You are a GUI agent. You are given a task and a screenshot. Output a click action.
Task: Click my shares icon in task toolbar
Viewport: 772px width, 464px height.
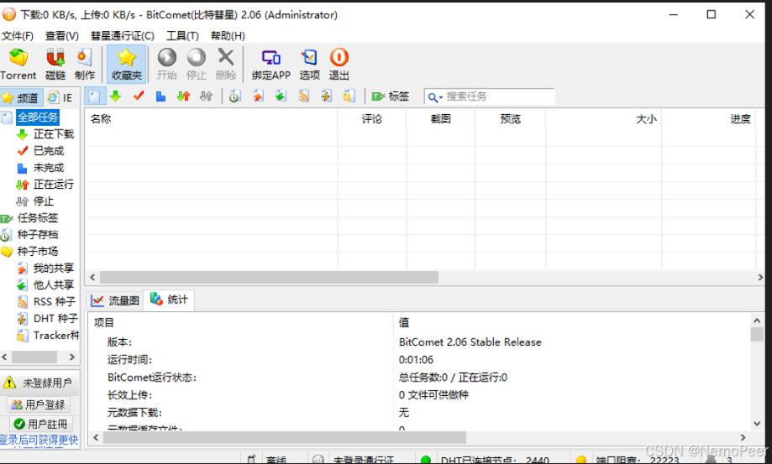pyautogui.click(x=258, y=96)
